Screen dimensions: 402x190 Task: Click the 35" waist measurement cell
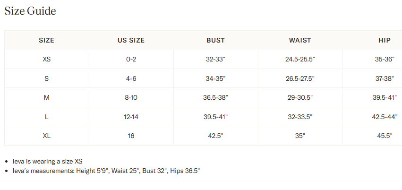coord(300,136)
